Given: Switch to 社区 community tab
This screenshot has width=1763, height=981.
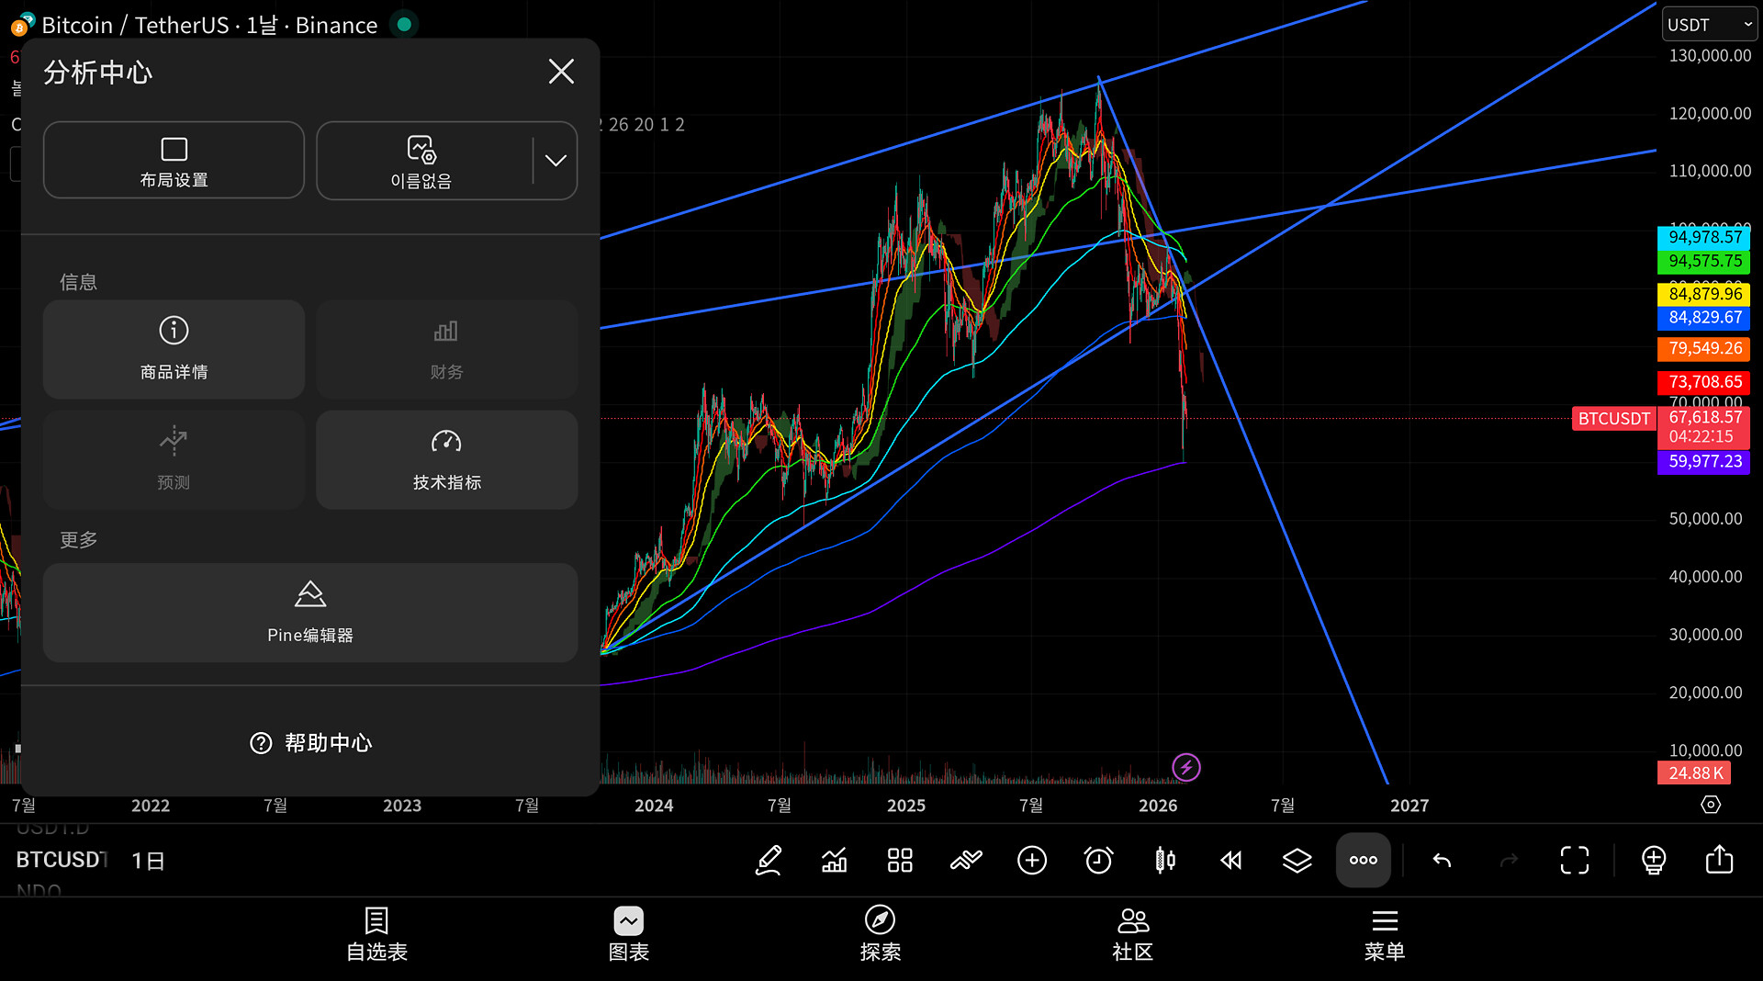Looking at the screenshot, I should pyautogui.click(x=1133, y=935).
